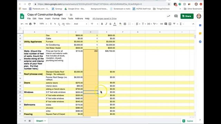Undo the last action
This screenshot has width=221, height=124.
(x=22, y=24)
